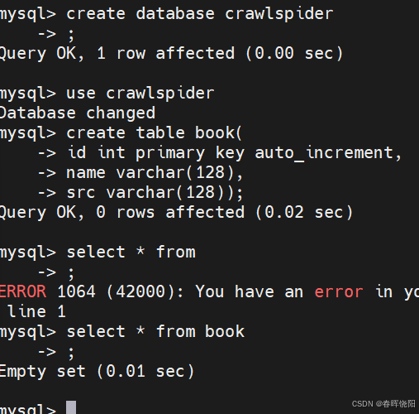Click the 'use crawlspider' command line
This screenshot has height=414, width=419.
click(140, 94)
